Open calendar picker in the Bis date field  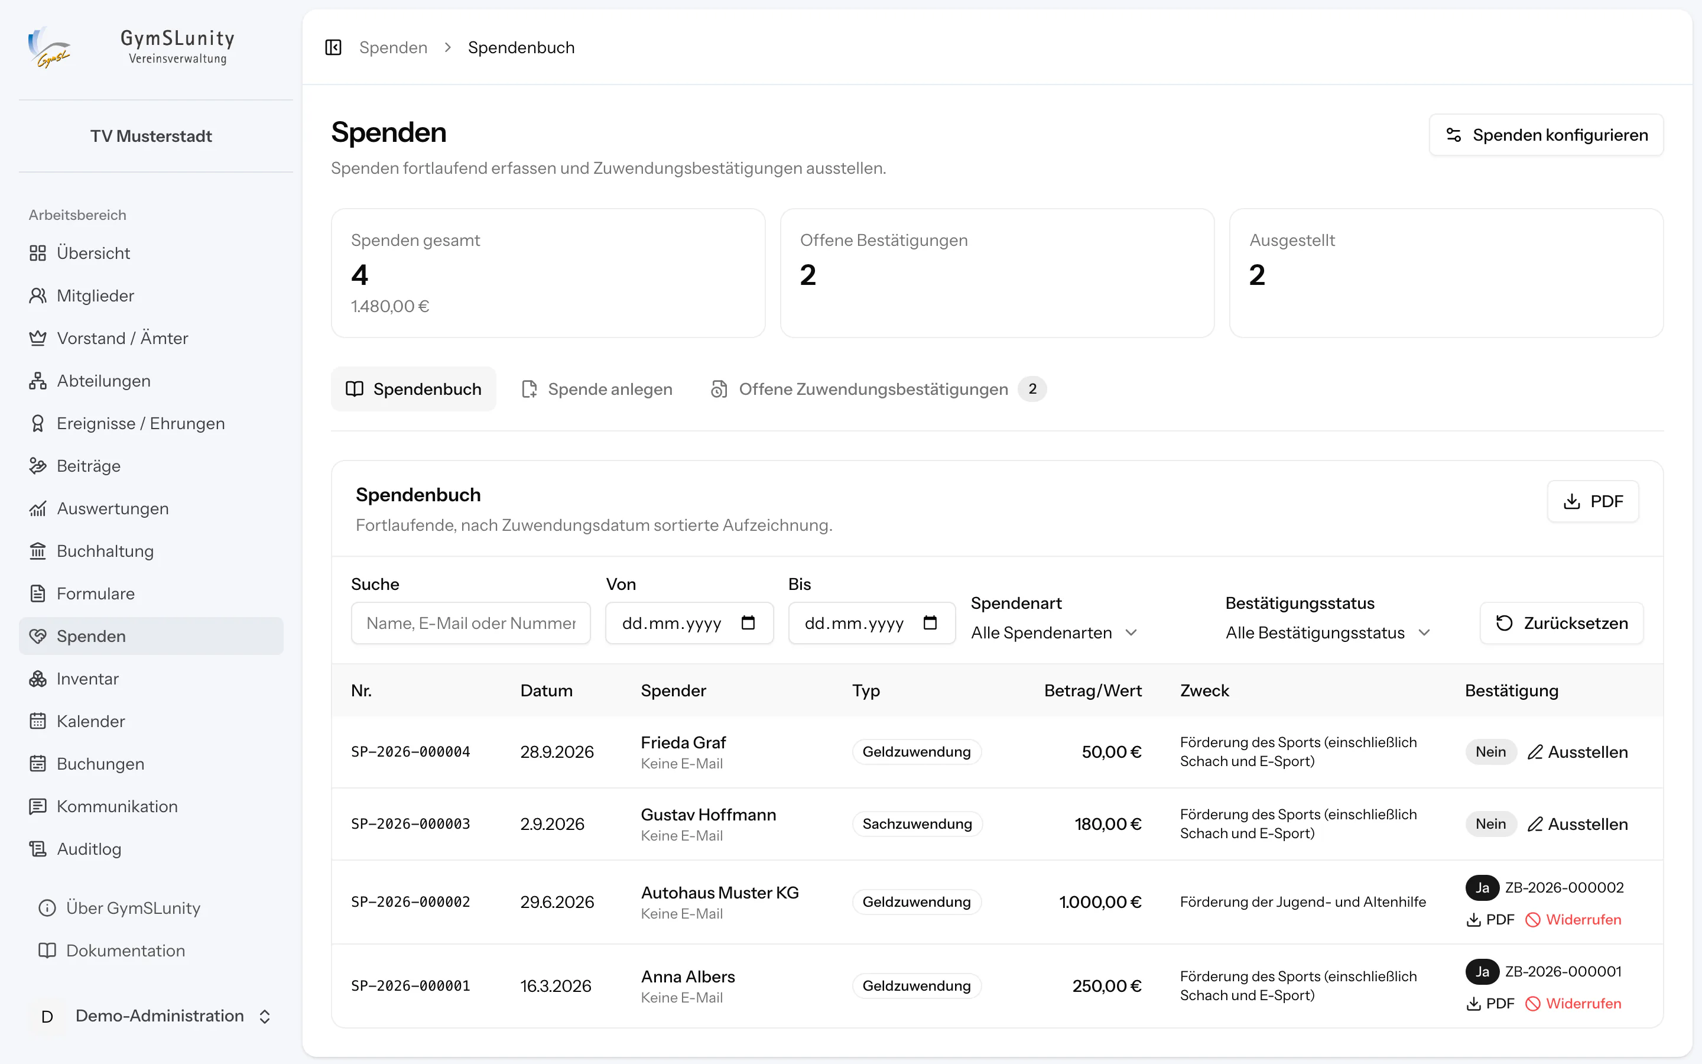(x=930, y=623)
